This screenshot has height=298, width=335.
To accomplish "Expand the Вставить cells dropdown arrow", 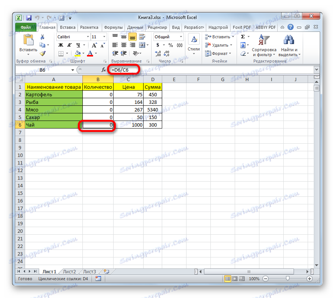I will 233,37.
